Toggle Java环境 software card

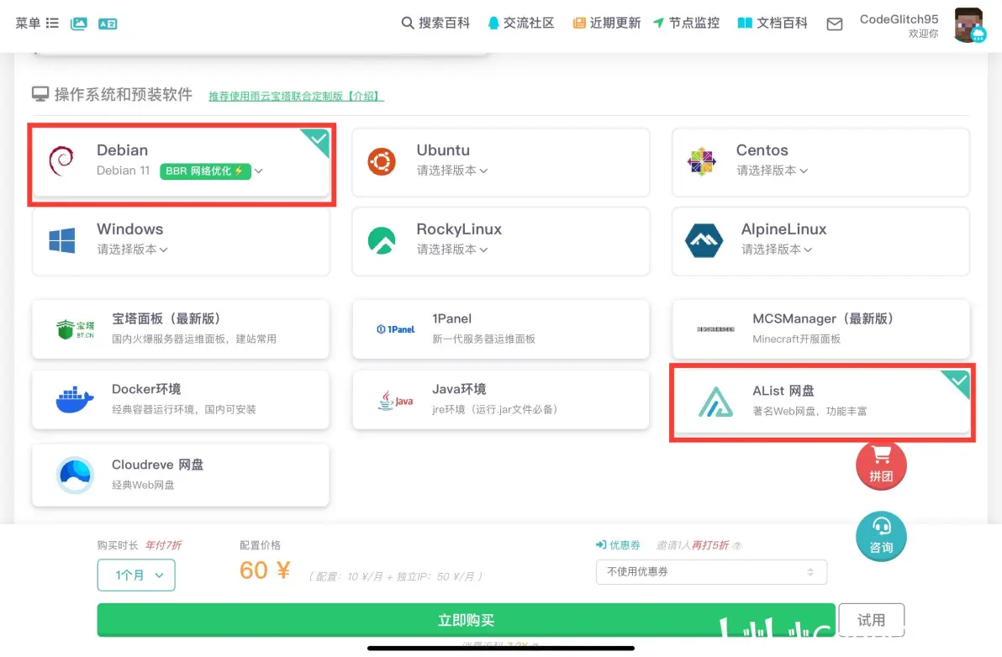tap(500, 400)
